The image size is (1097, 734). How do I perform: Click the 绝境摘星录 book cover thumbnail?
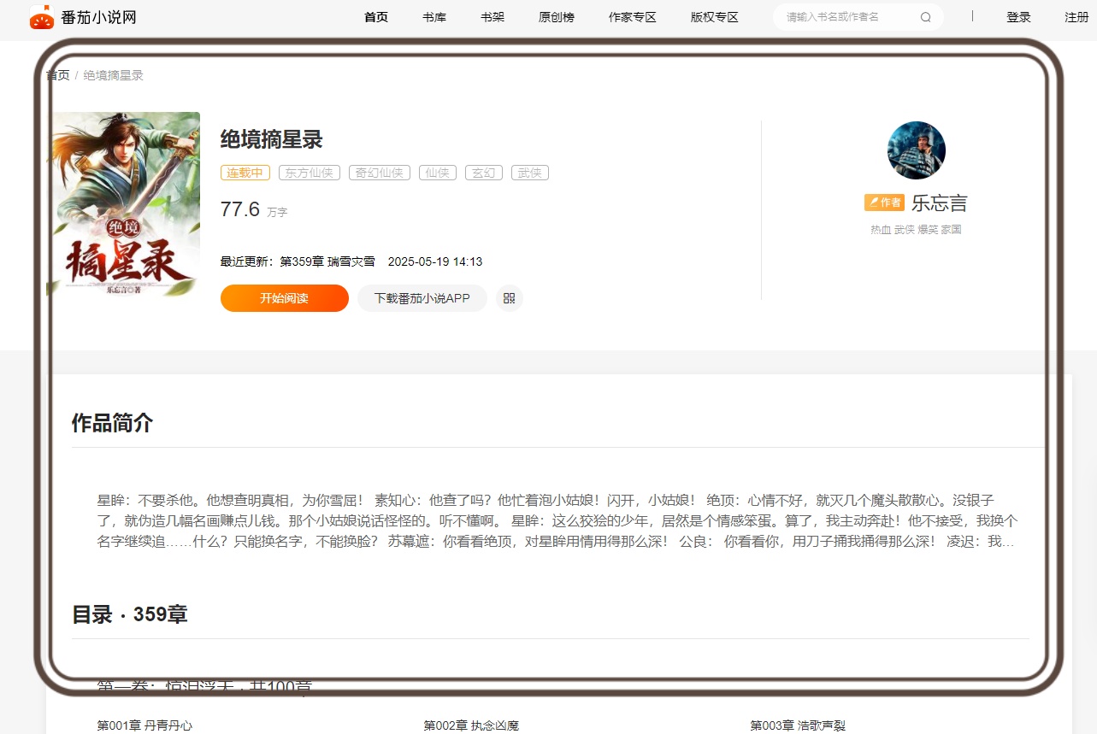(x=123, y=204)
